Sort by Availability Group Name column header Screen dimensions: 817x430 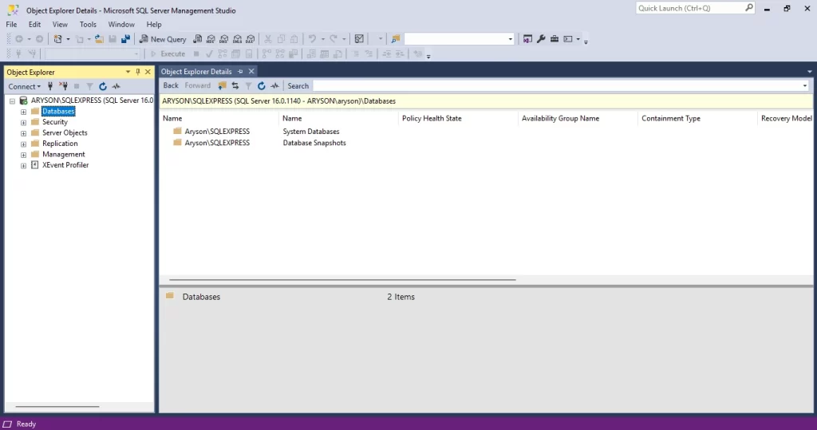click(x=578, y=118)
